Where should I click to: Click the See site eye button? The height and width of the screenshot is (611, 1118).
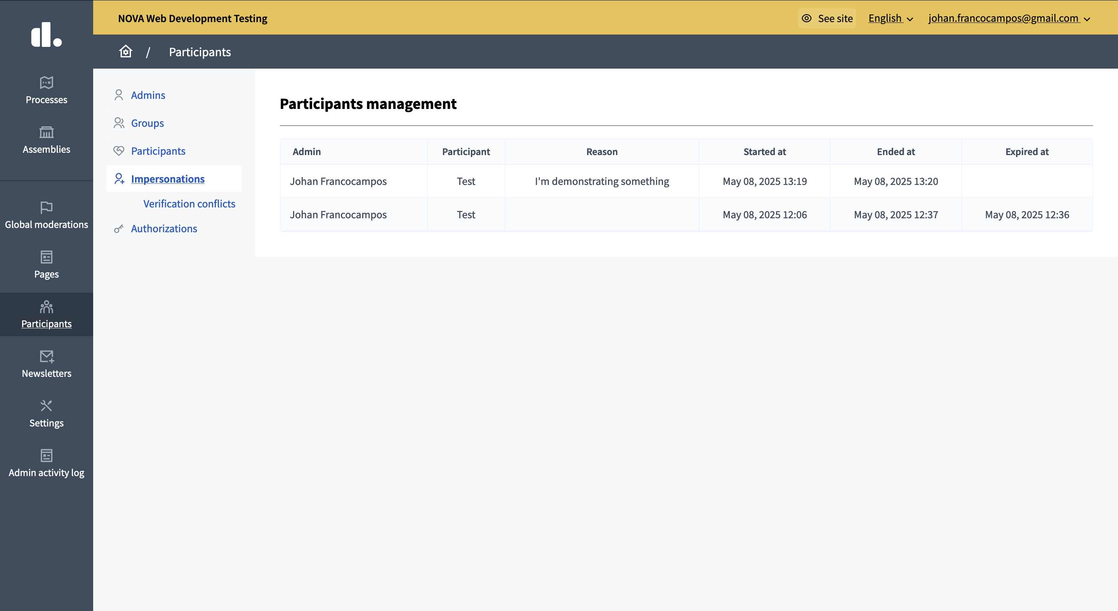tap(827, 18)
